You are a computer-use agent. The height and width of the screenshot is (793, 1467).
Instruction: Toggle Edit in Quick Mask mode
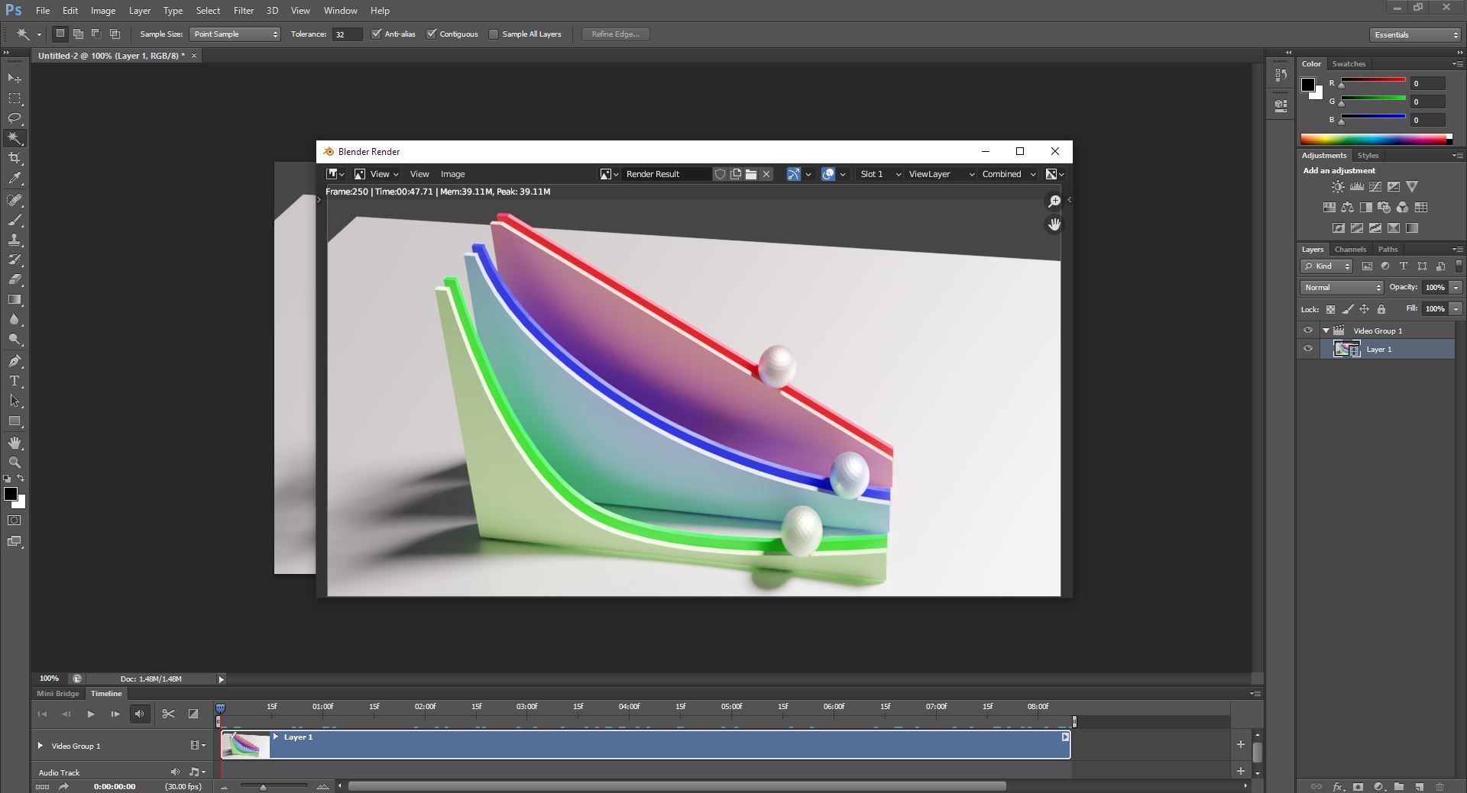pyautogui.click(x=15, y=521)
